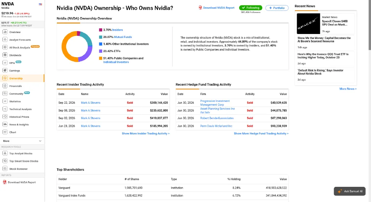371x202 pixels.
Task: Select the Historical Prices menu item
Action: click(19, 117)
